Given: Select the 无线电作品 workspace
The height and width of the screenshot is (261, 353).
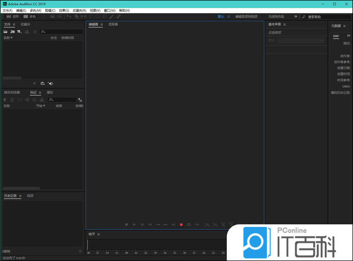Looking at the screenshot, I should [x=276, y=17].
